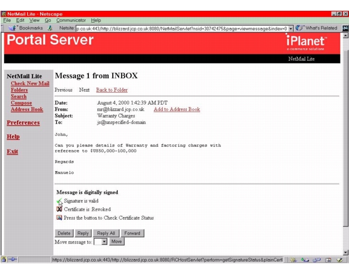Click the Netscape logo throbber icon
Image resolution: width=349 pixels, height=264 pixels.
[x=345, y=28]
